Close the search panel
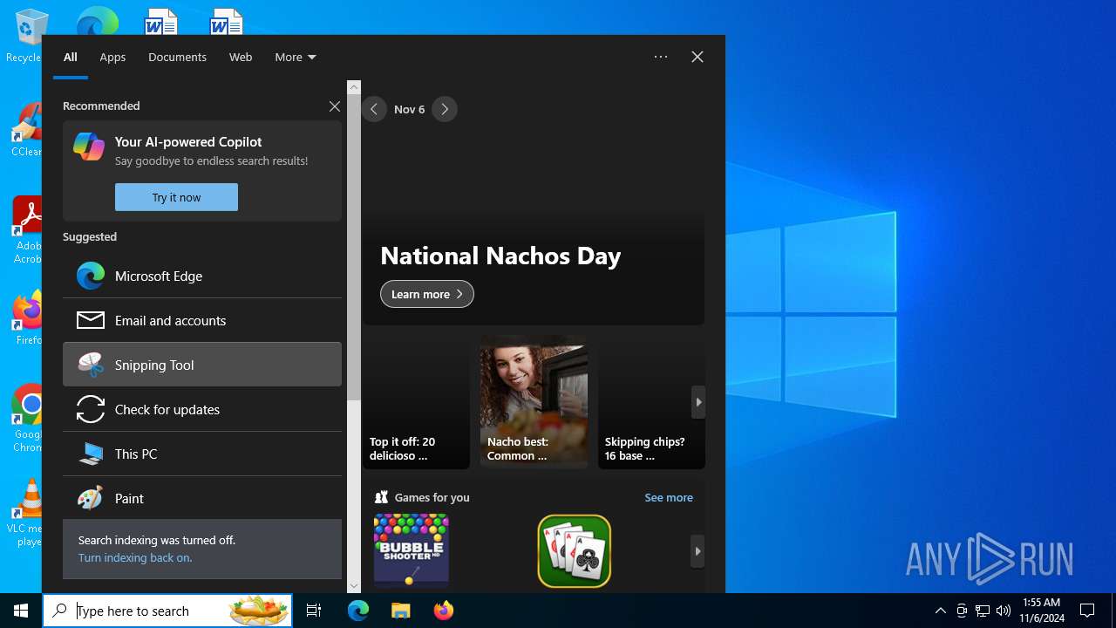Screen dimensions: 1116x628 (697, 57)
